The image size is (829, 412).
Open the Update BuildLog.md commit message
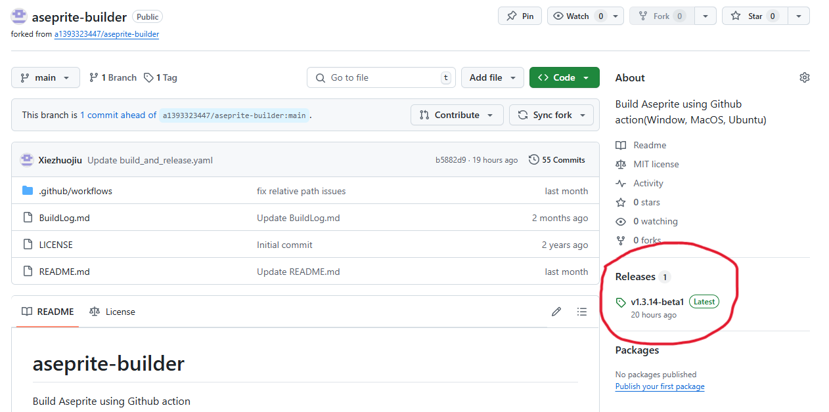(x=298, y=218)
